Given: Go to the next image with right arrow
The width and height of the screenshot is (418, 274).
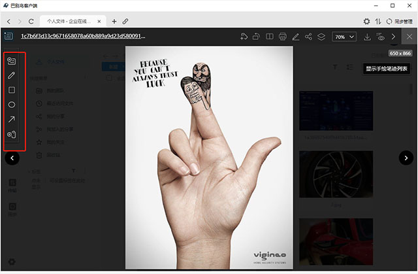Looking at the screenshot, I should point(406,157).
